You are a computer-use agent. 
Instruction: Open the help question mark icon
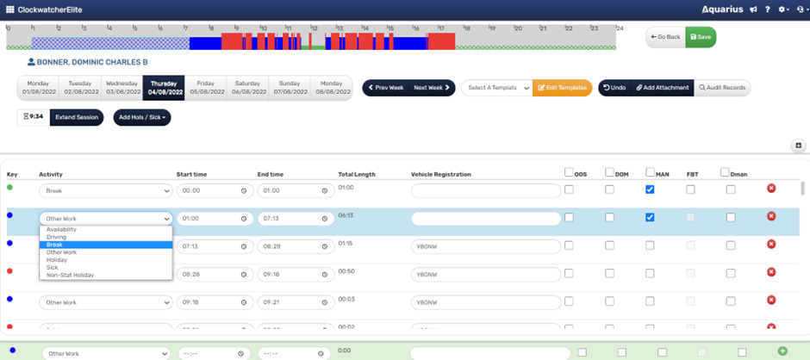tap(767, 9)
